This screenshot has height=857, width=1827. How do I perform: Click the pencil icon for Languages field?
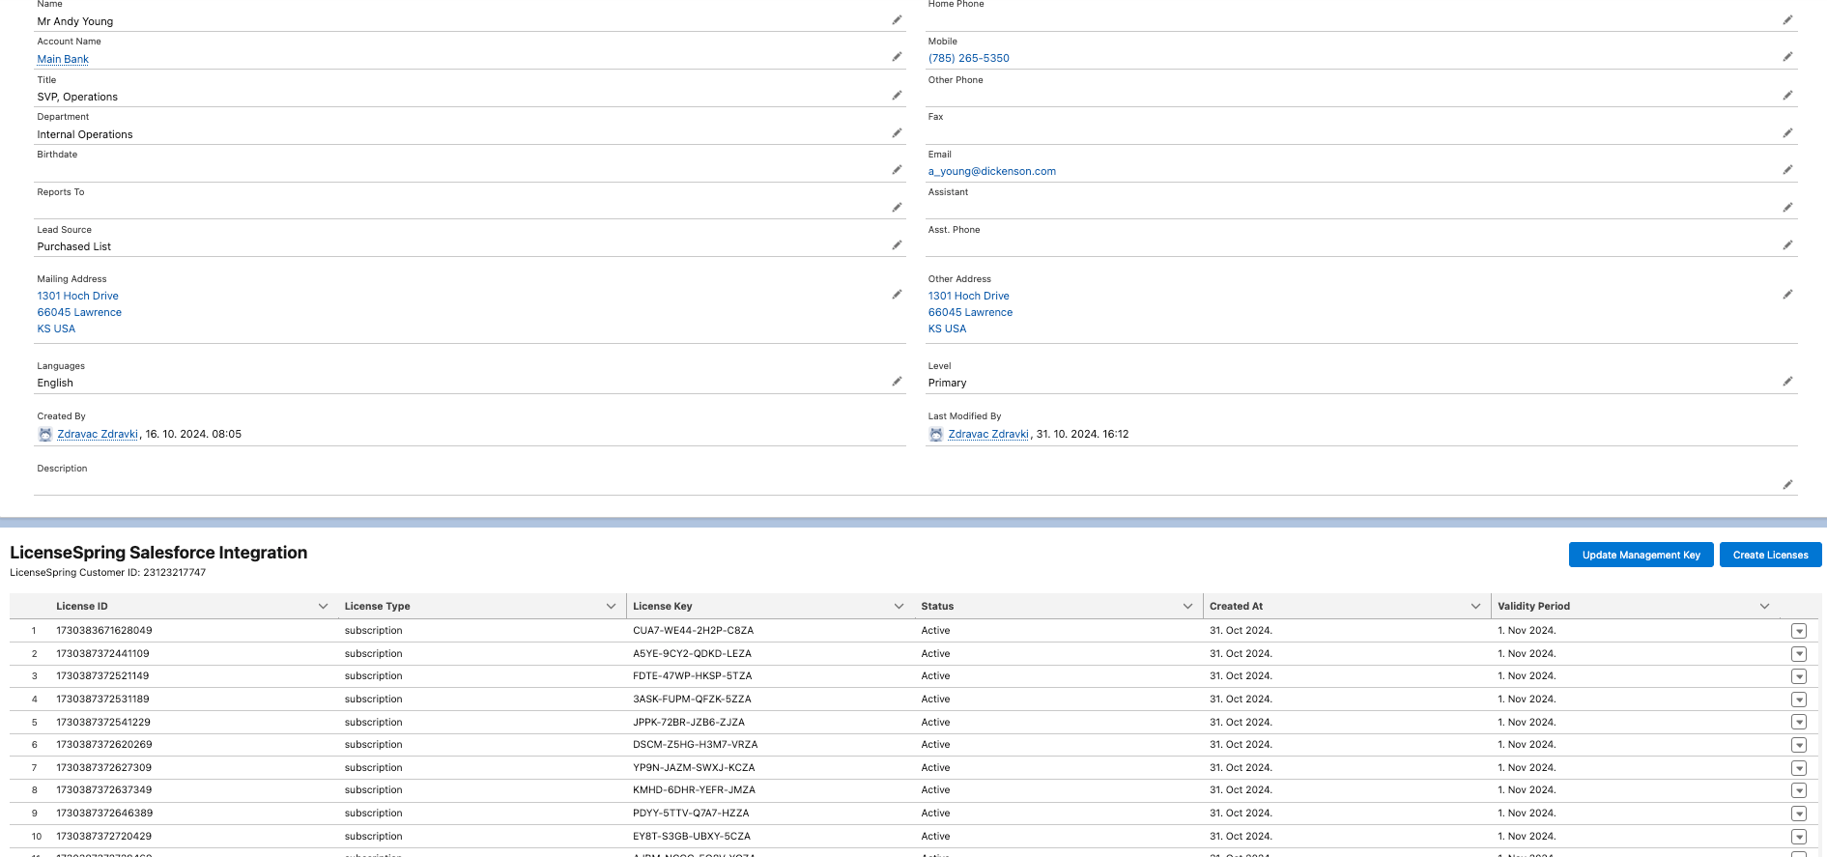point(897,382)
